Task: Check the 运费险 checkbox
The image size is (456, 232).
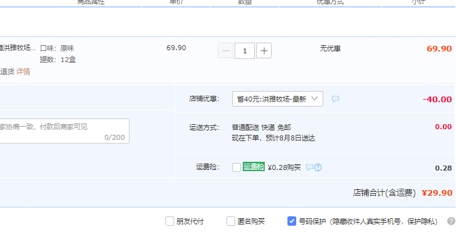Action: click(236, 167)
